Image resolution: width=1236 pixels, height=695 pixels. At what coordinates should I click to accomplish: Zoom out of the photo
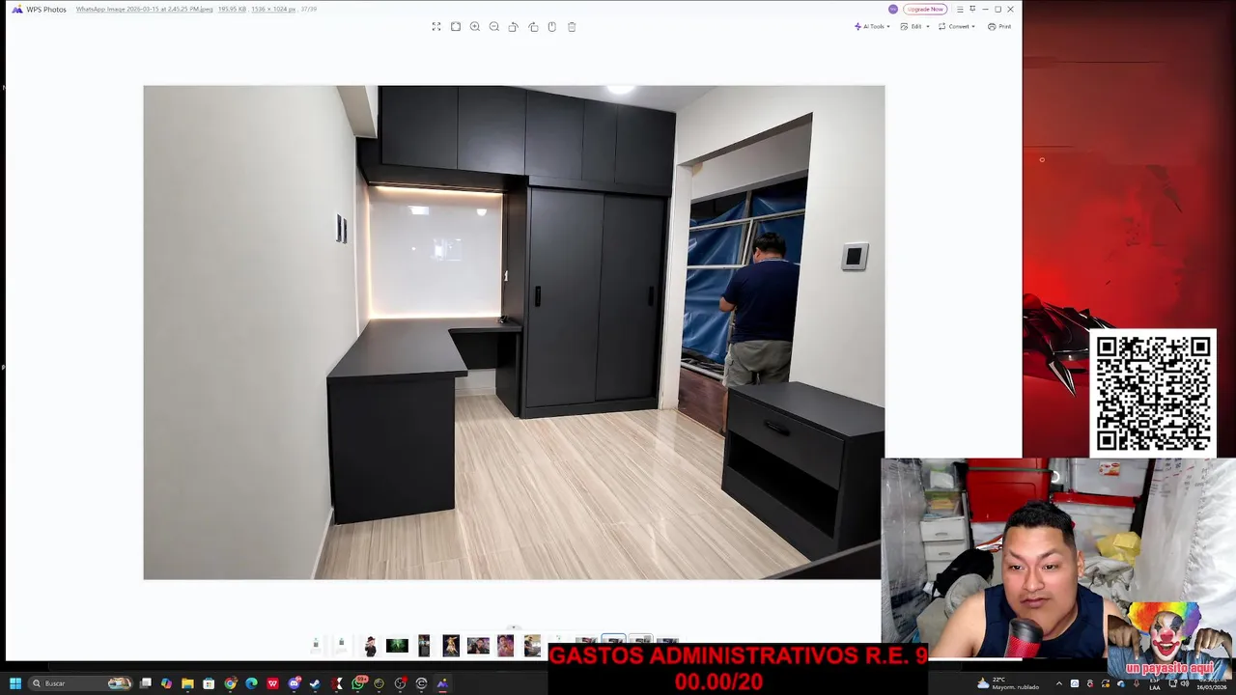[494, 27]
